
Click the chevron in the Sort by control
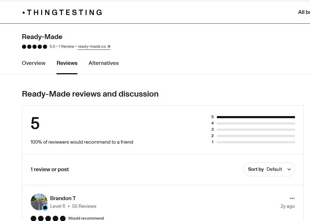(x=289, y=169)
